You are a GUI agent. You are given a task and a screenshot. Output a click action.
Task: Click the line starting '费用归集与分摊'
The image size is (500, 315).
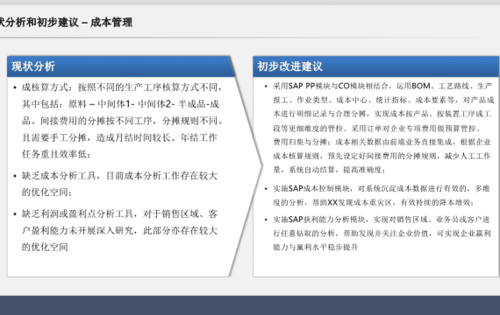pyautogui.click(x=382, y=142)
